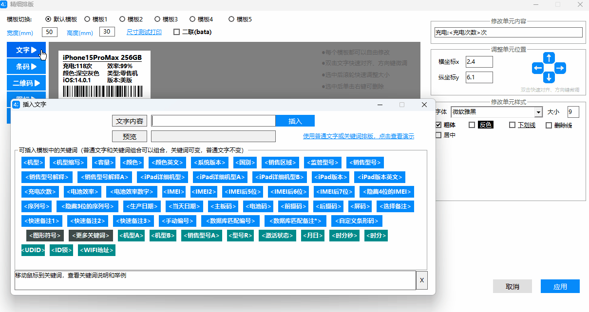Click the X button beside the keyword description box
Screen dimensions: 589x312
click(422, 280)
